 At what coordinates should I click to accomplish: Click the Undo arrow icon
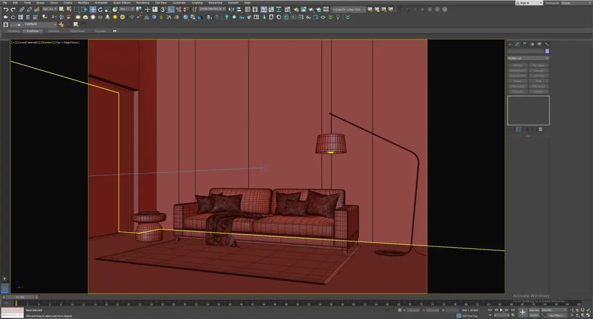point(6,9)
